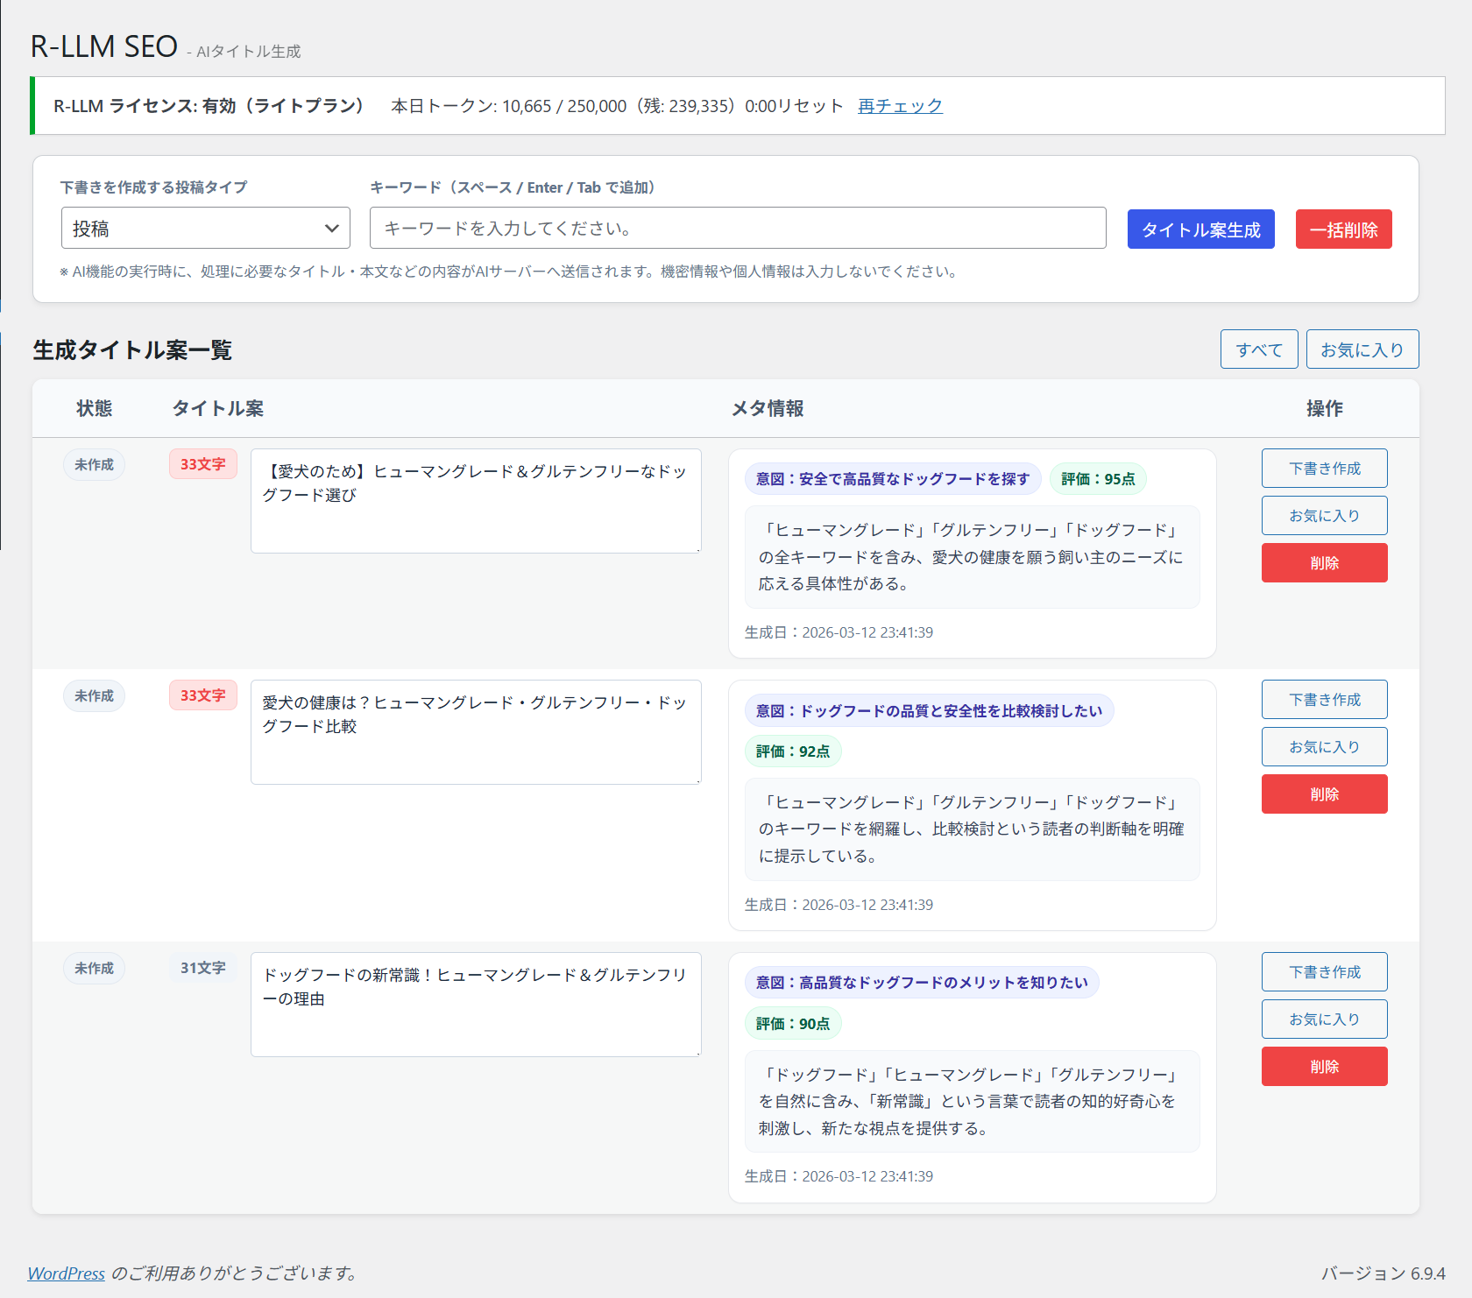Viewport: 1472px width, 1298px height.
Task: Create draft for 【愛犬のため】 title
Action: point(1324,469)
